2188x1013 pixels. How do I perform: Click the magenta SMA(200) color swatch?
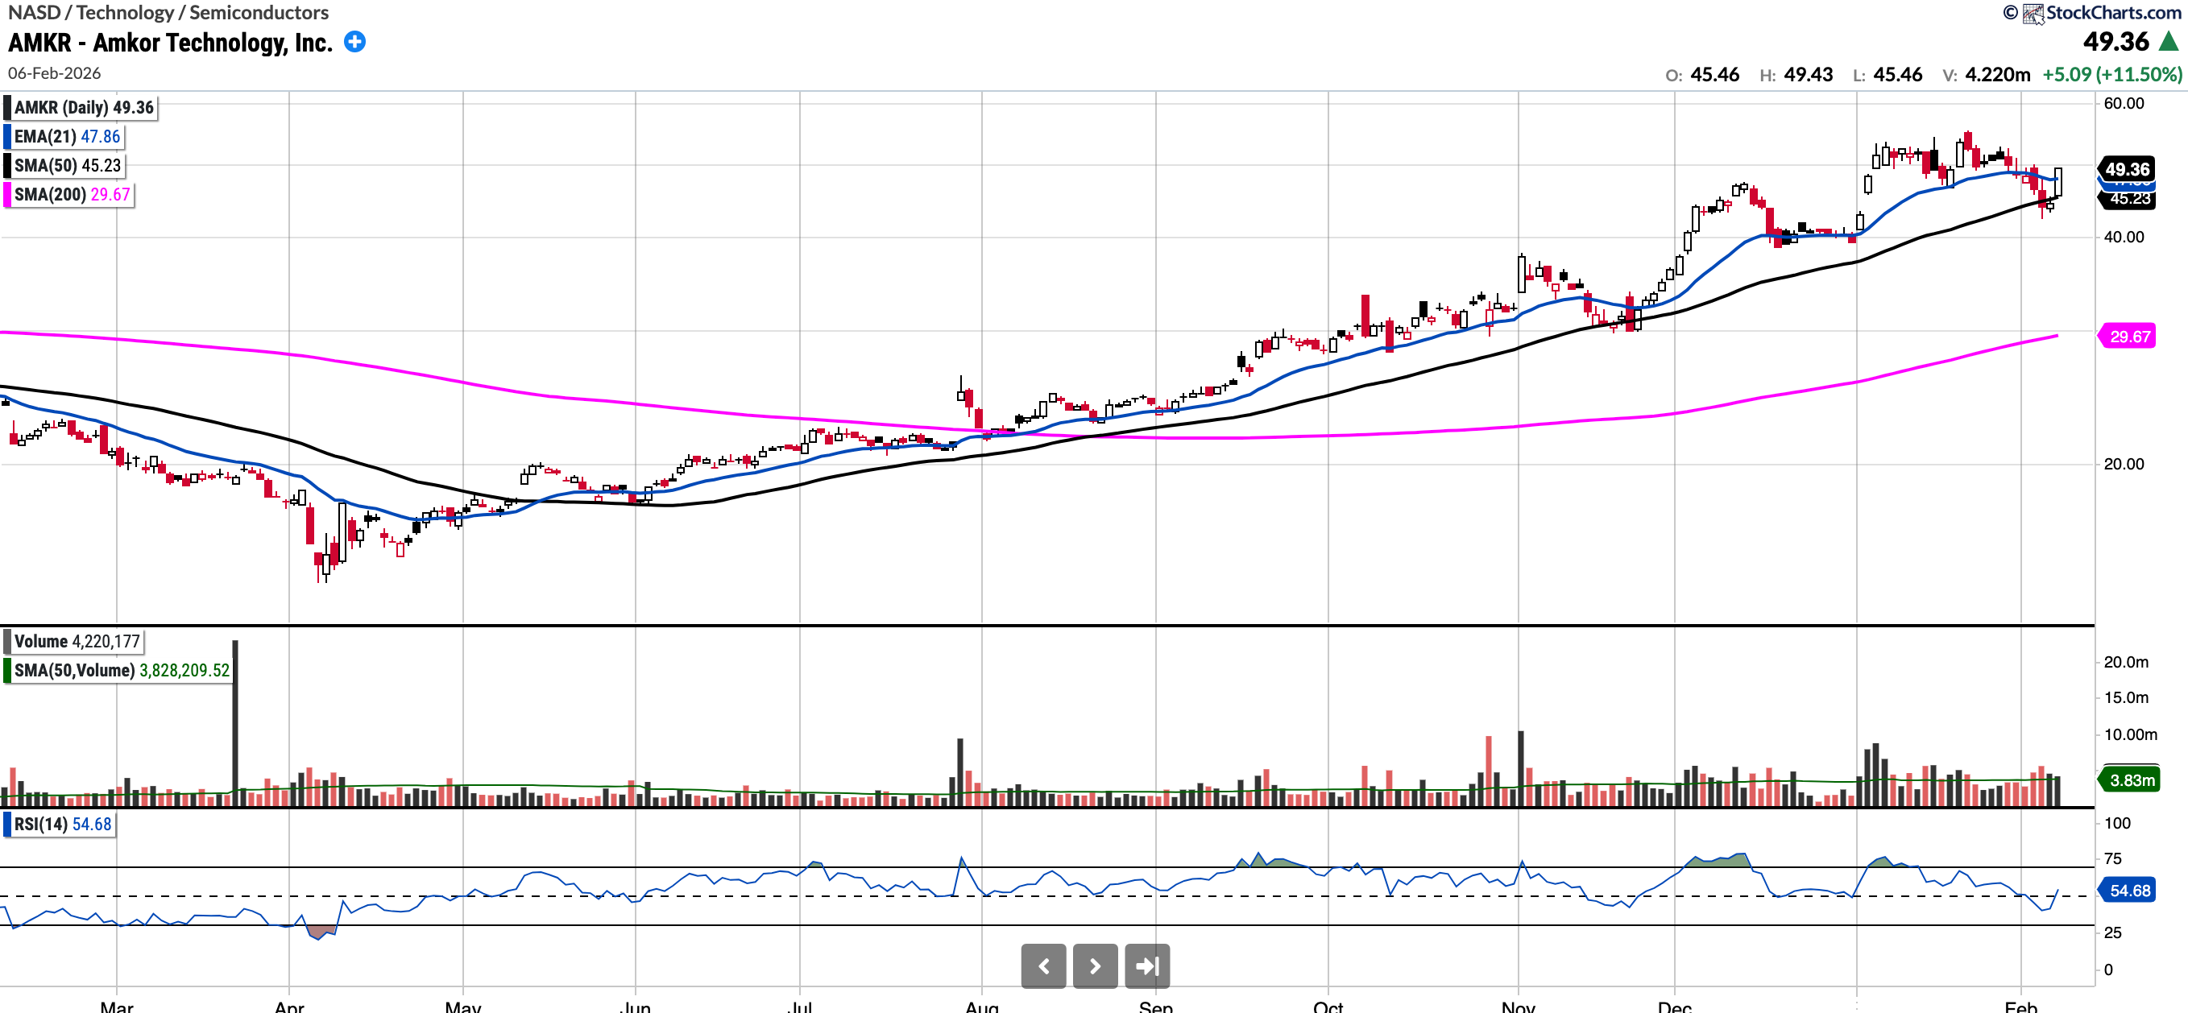click(x=7, y=194)
